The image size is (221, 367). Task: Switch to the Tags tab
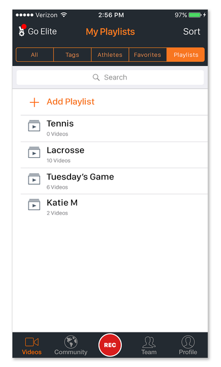tap(72, 55)
